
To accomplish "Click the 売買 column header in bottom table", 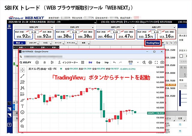I will point(180,118).
